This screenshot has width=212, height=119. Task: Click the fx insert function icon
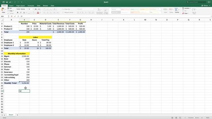[18, 16]
